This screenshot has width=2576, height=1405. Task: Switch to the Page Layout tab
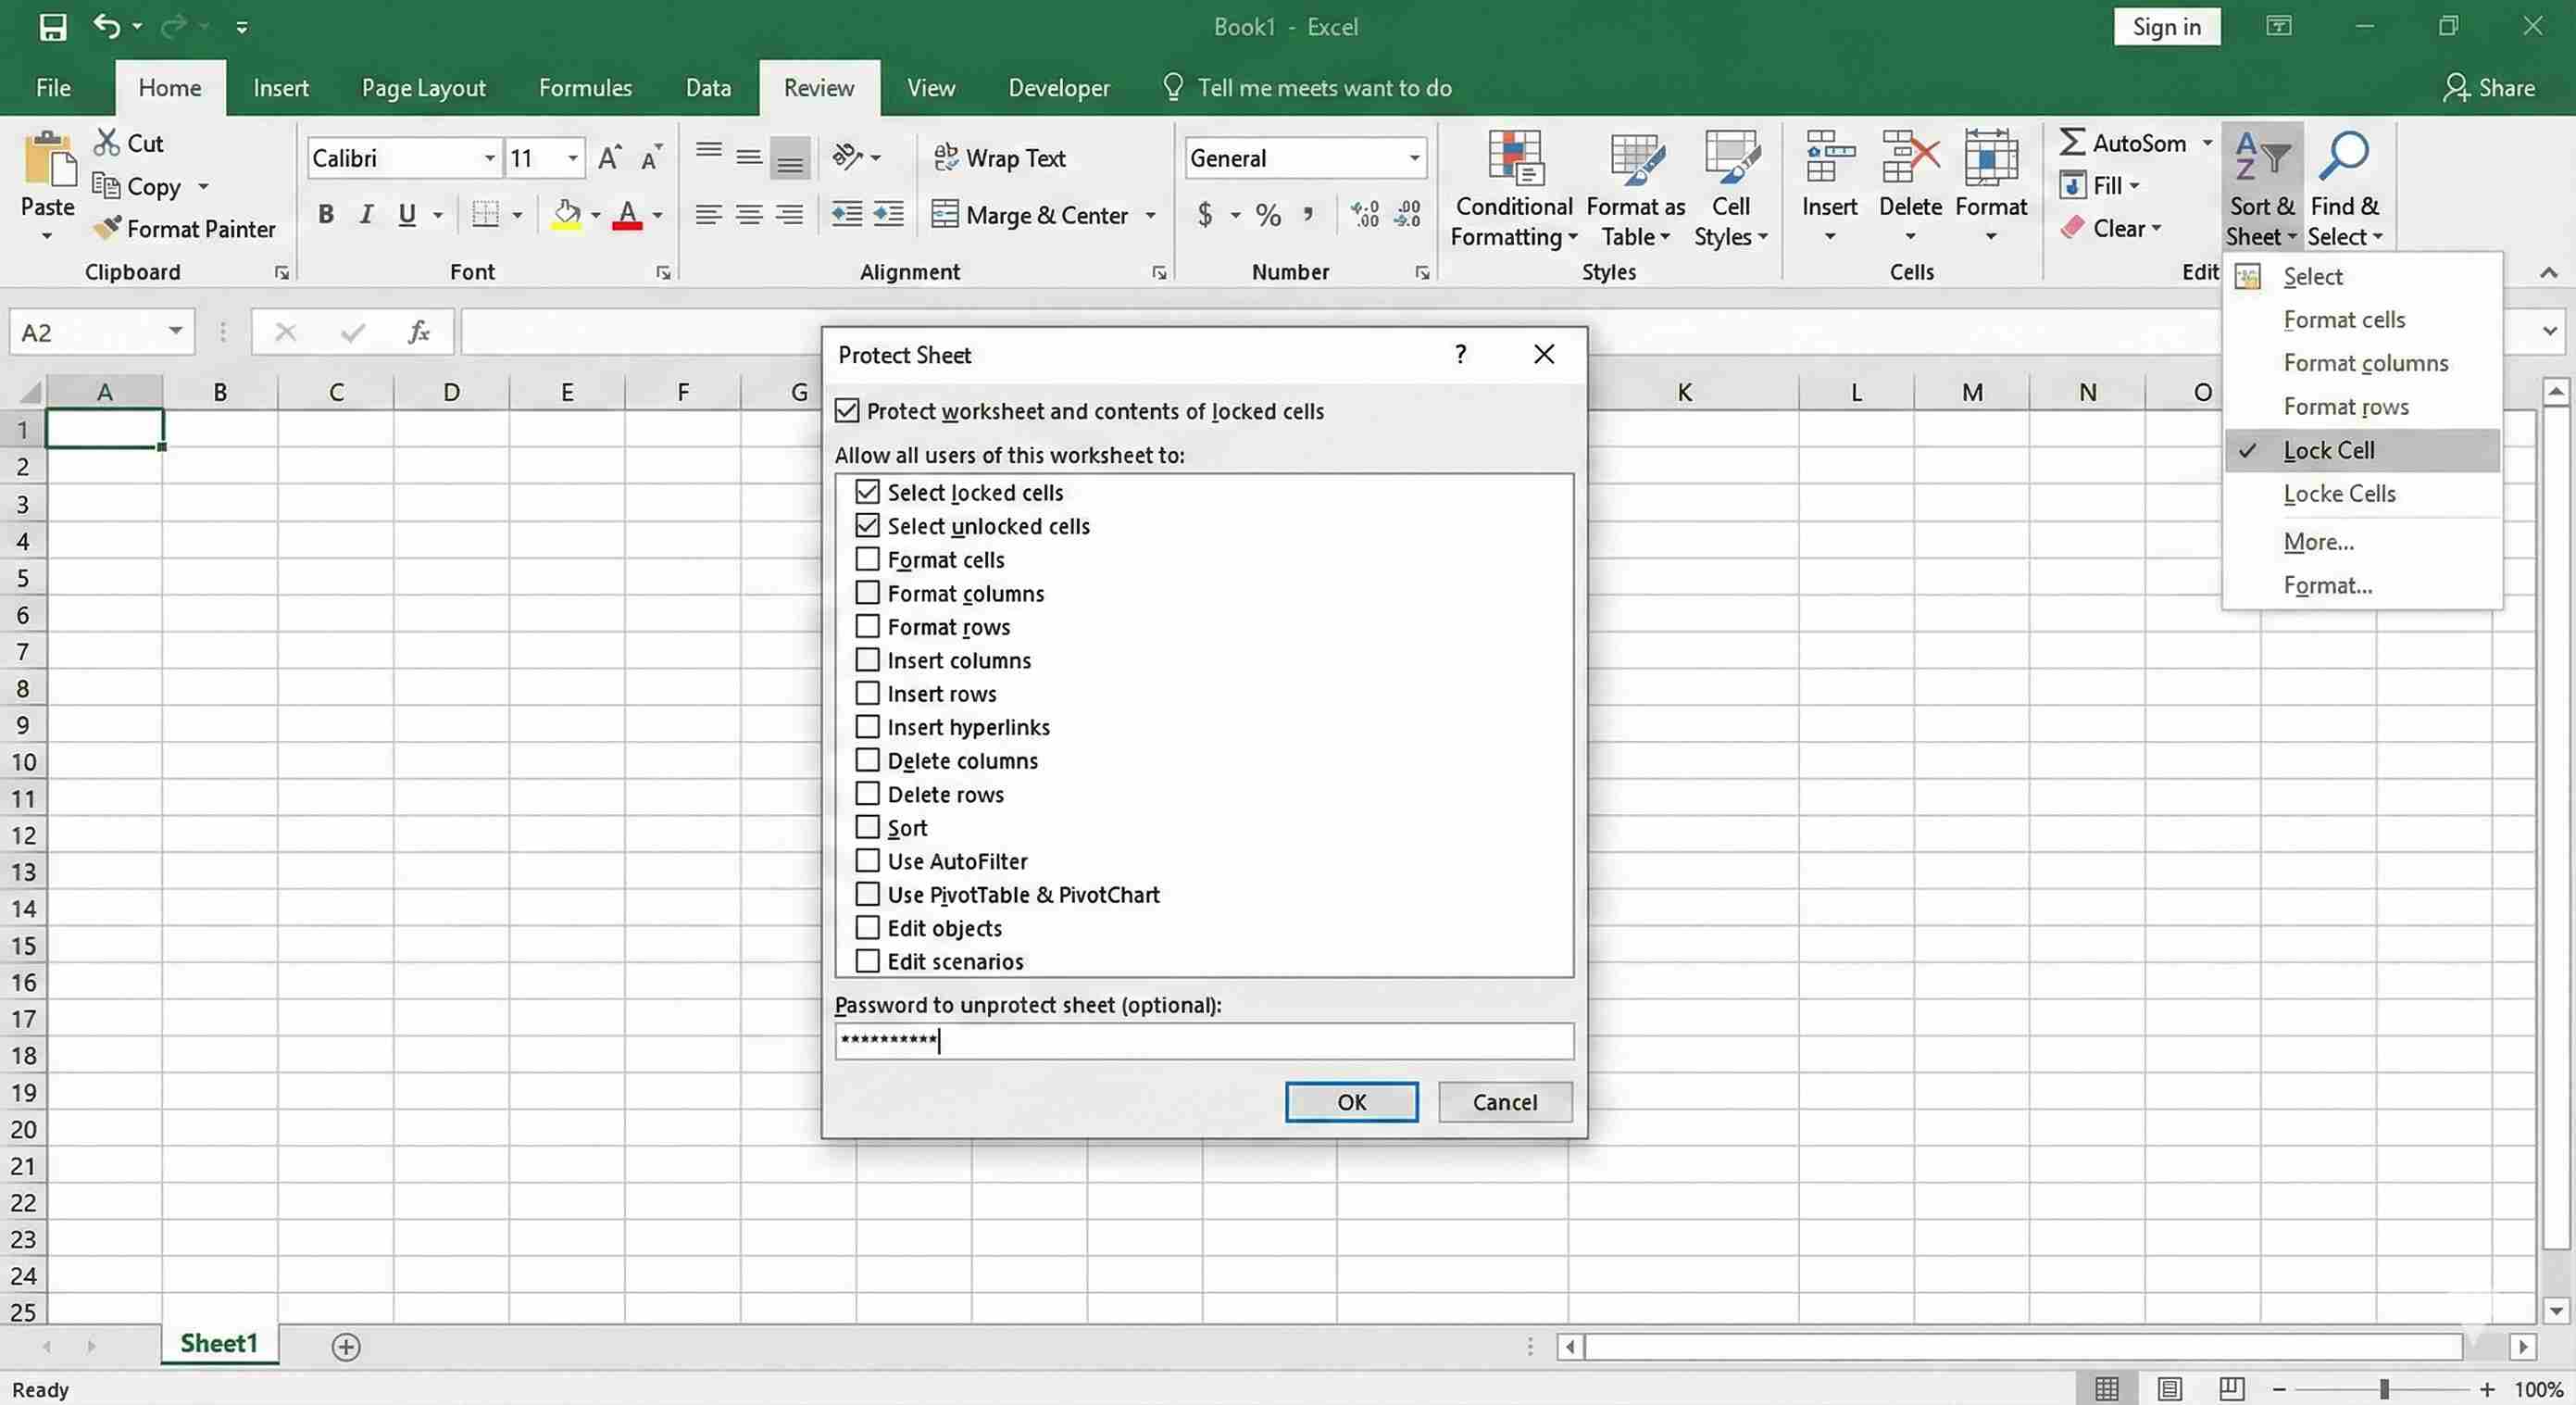point(423,88)
